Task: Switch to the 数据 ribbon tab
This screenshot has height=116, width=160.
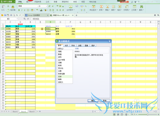Action: point(55,2)
